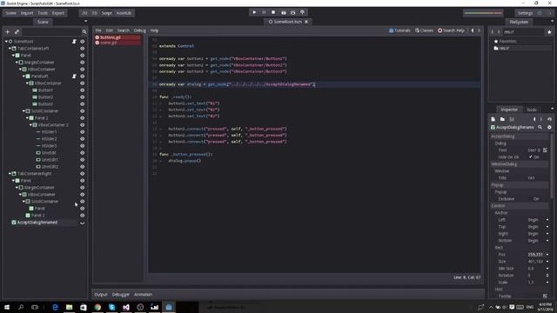Click the Search Help button
Viewport: 557px width, 313px height.
(x=451, y=30)
